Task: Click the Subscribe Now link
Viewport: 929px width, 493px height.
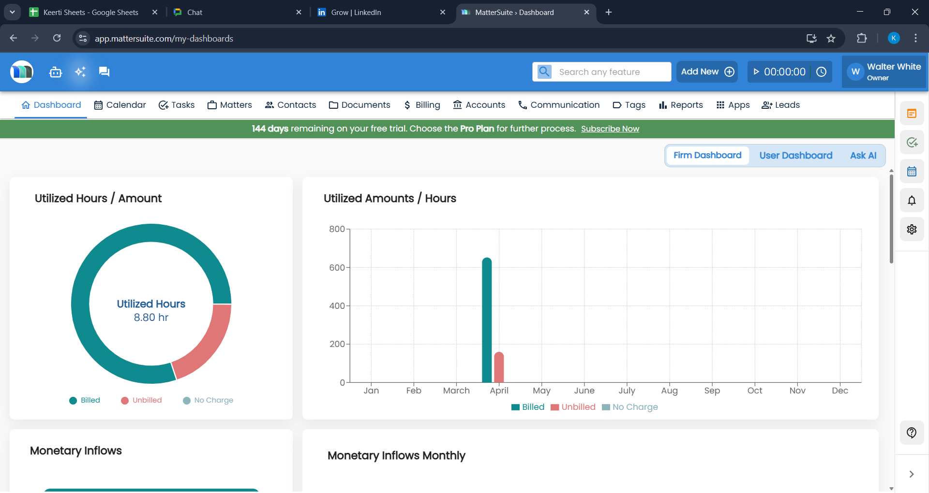Action: [610, 129]
